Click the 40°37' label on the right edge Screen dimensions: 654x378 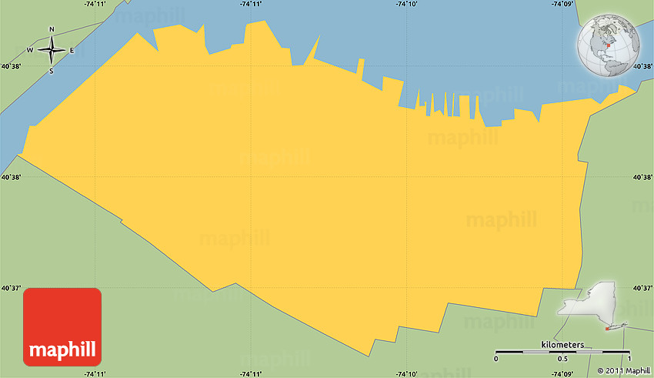(x=642, y=289)
